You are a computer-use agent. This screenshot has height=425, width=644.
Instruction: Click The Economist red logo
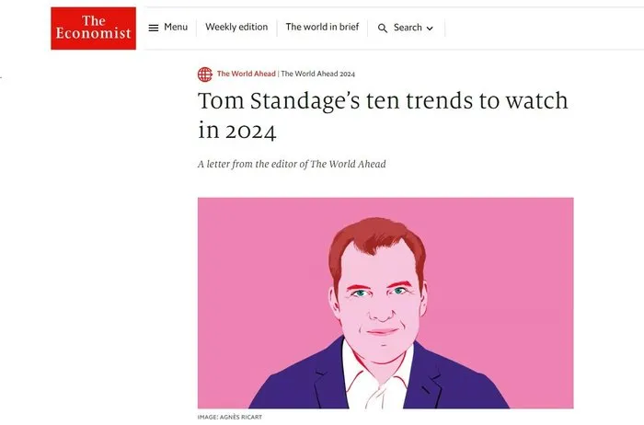[x=93, y=29]
